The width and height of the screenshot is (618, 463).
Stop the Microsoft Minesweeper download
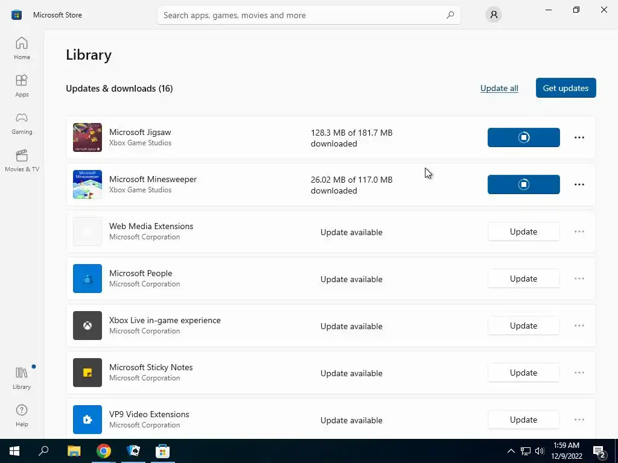(x=523, y=184)
